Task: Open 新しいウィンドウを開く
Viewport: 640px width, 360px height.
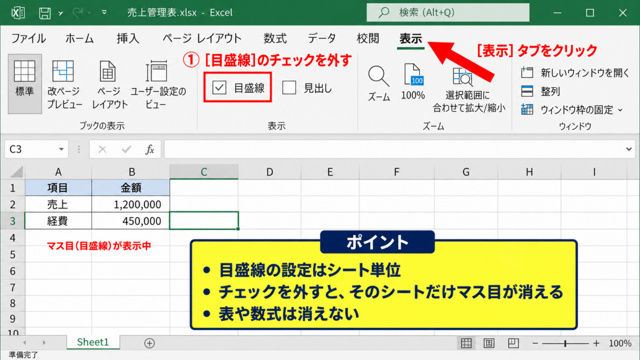Action: click(x=575, y=73)
